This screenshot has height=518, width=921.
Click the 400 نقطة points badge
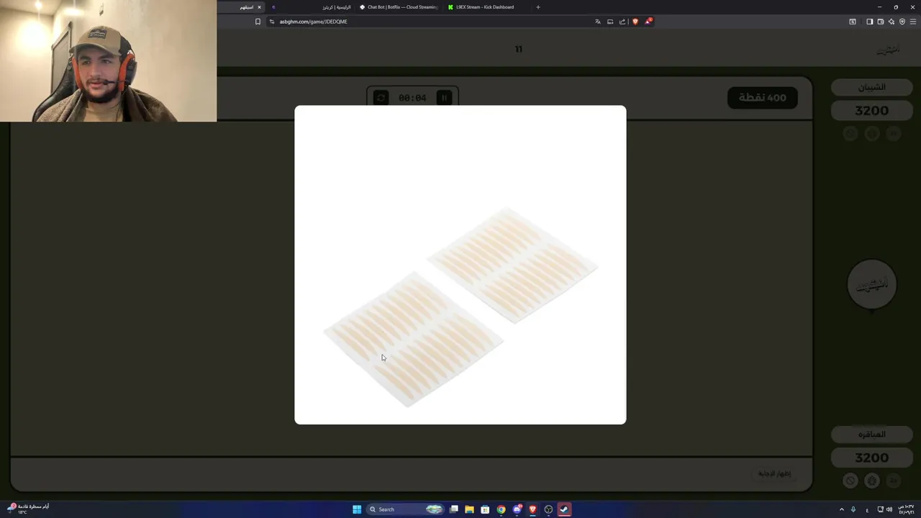tap(762, 97)
